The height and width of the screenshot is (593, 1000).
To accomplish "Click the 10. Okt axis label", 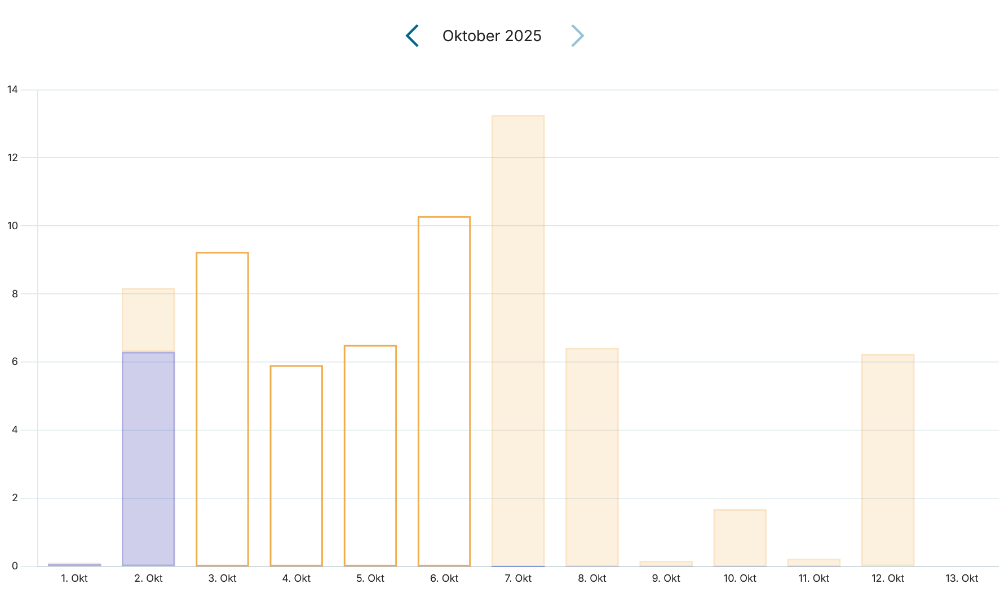I will (x=740, y=578).
